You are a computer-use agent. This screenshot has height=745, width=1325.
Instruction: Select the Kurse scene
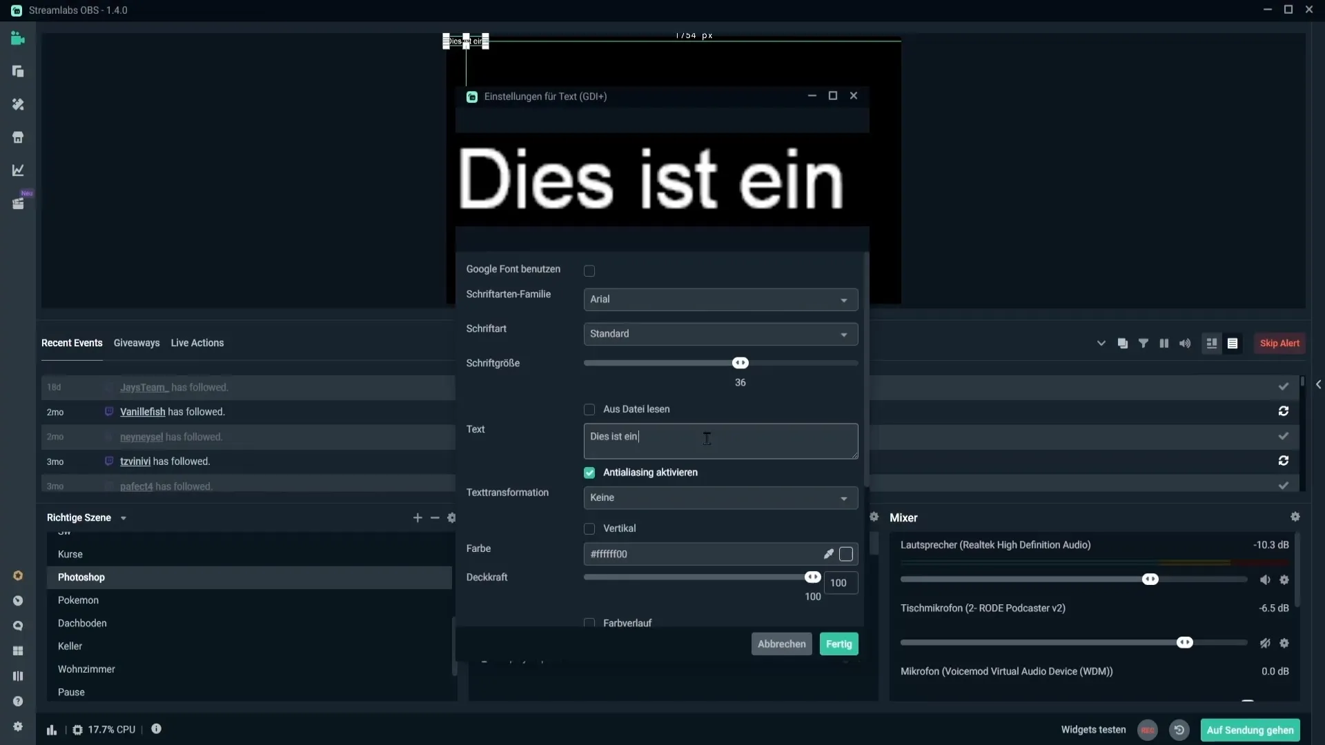click(x=249, y=555)
